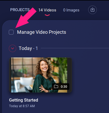Click the white chair in the thumbnail
The height and width of the screenshot is (113, 109).
pos(23,84)
